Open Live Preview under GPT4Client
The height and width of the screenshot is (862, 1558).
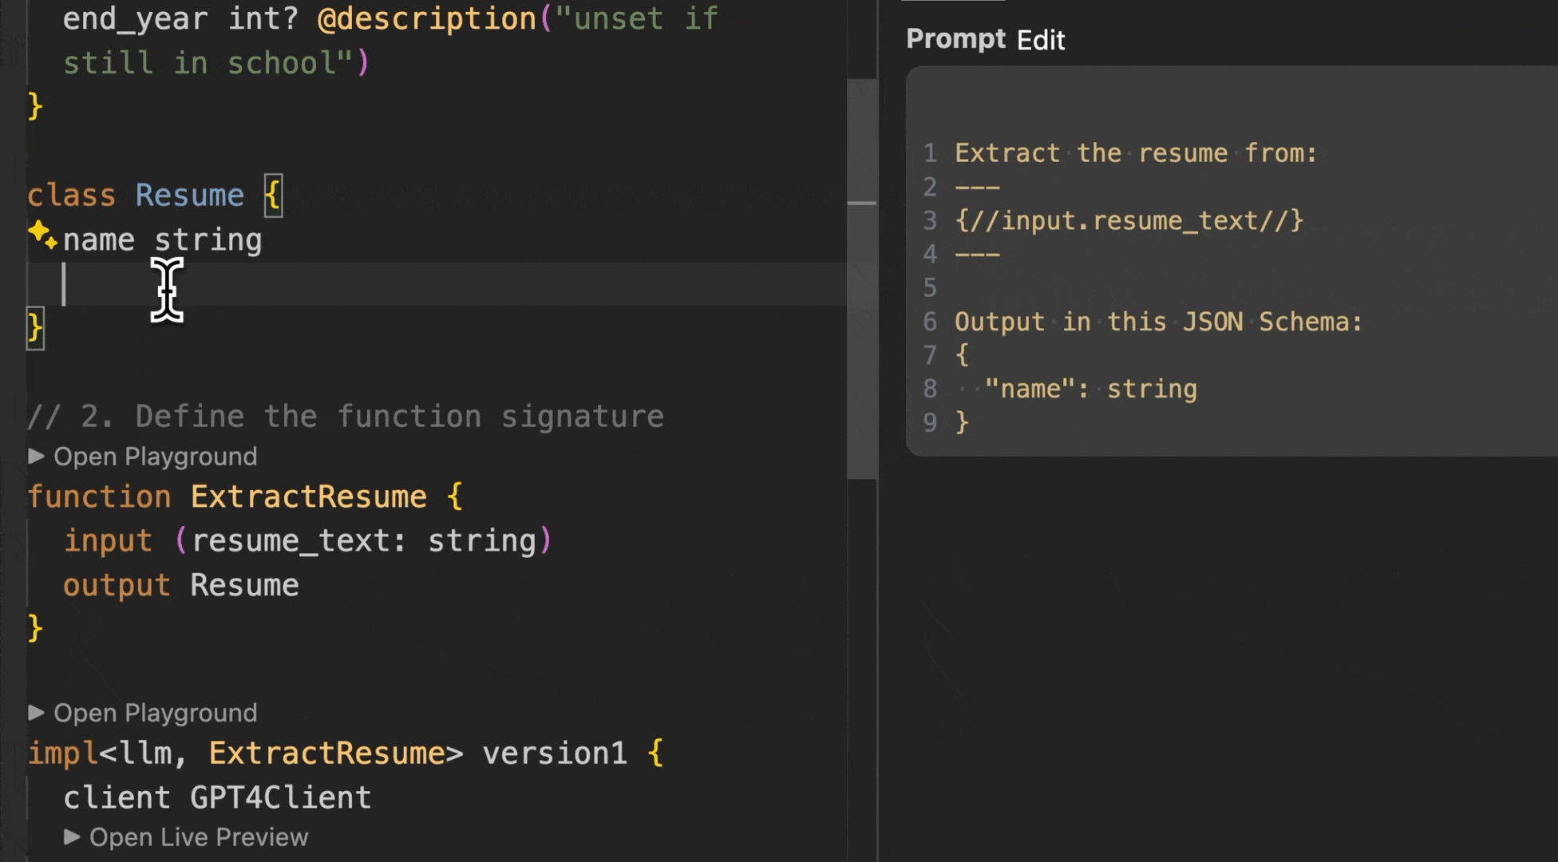(x=198, y=837)
